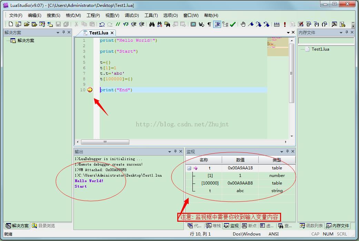Click the undo arrow icon
The height and width of the screenshot is (241, 359).
[102, 24]
